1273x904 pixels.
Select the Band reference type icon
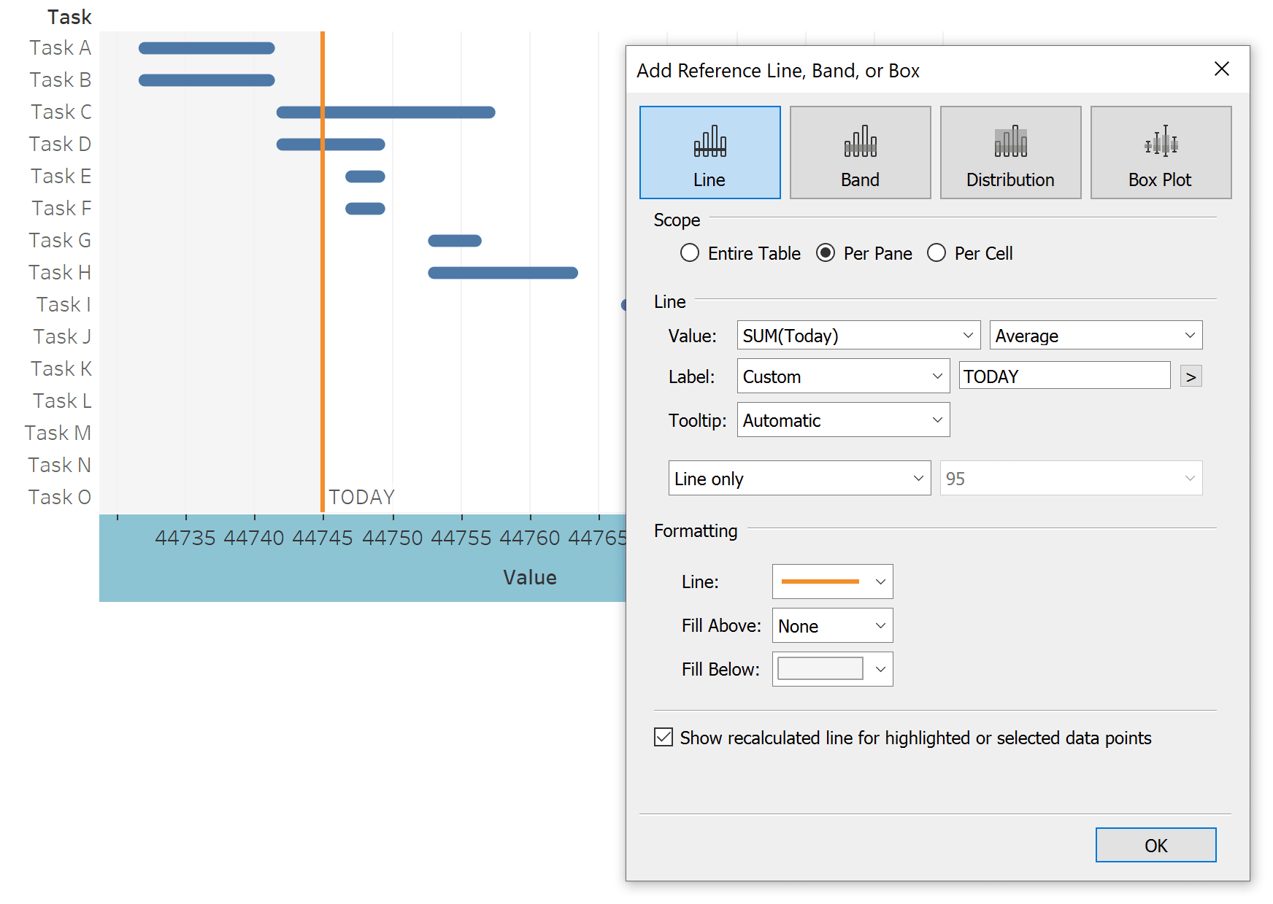coord(859,152)
